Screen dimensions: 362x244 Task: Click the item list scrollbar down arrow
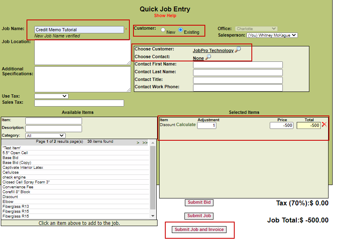pyautogui.click(x=153, y=216)
